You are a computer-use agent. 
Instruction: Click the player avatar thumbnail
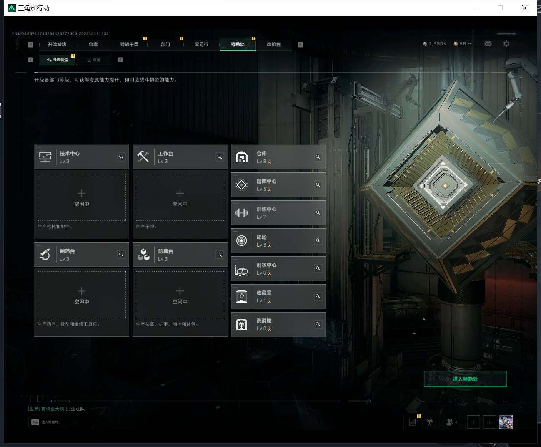tap(506, 422)
